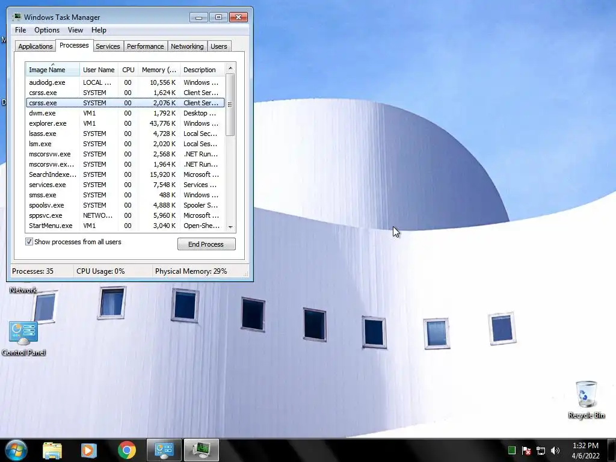Go to the Networking tab
This screenshot has width=616, height=462.
187,46
